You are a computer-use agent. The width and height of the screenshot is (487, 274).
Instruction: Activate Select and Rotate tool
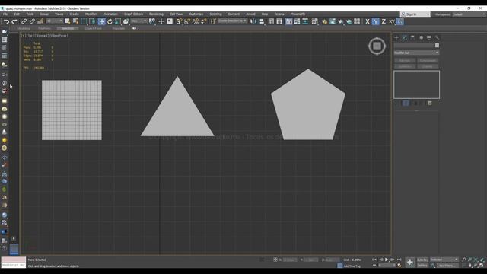110,21
